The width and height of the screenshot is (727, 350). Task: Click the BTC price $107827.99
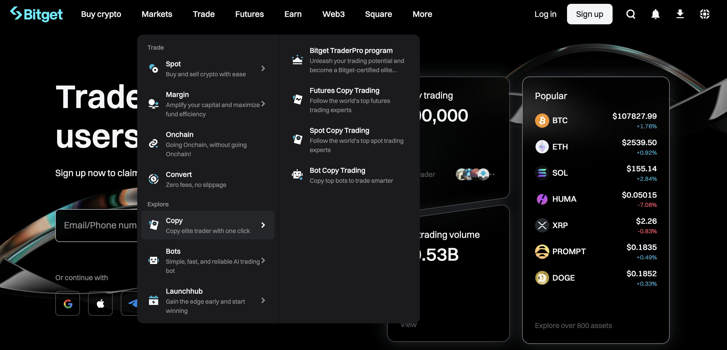pyautogui.click(x=634, y=116)
